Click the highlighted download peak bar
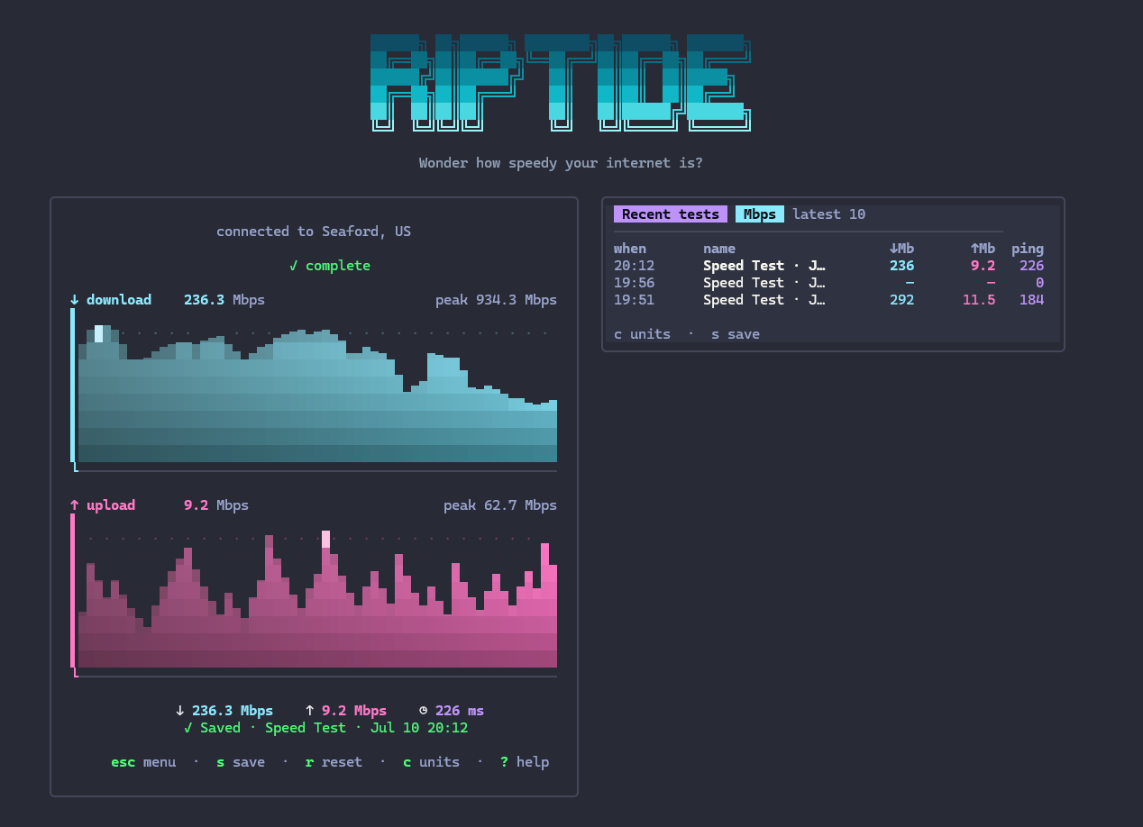This screenshot has height=827, width=1143. click(98, 334)
